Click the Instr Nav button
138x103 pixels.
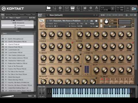pyautogui.click(x=32, y=18)
